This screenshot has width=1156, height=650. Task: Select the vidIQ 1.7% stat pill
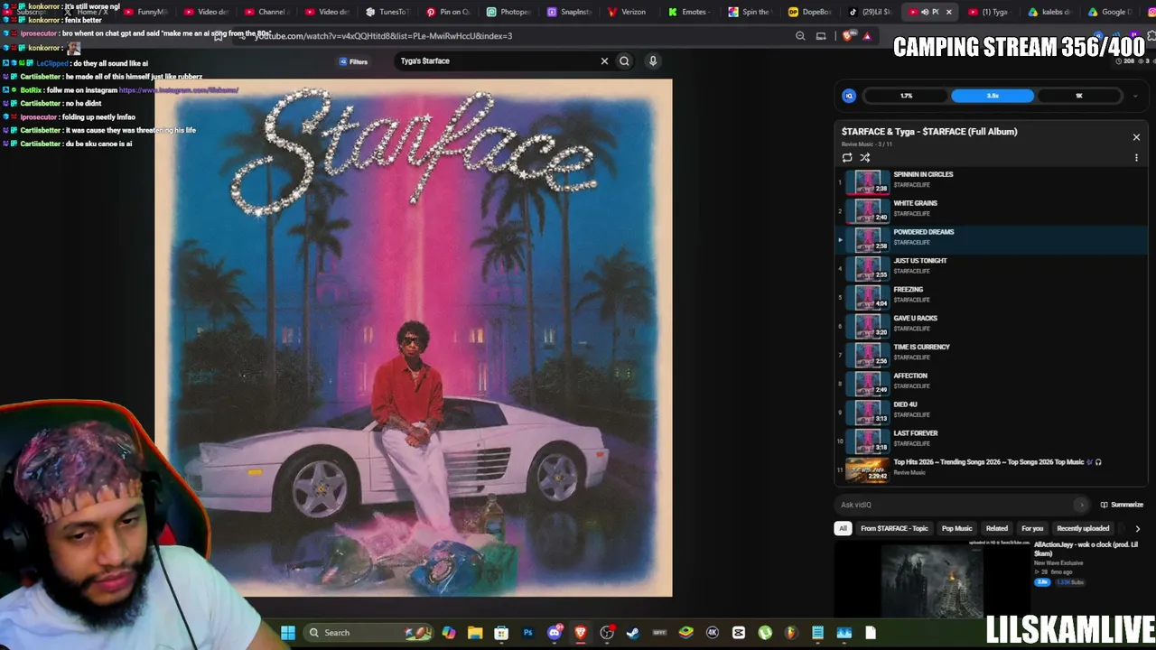click(906, 96)
